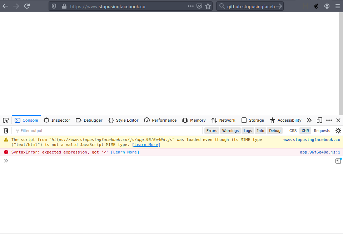
Task: Open the Performance tab
Action: click(160, 120)
